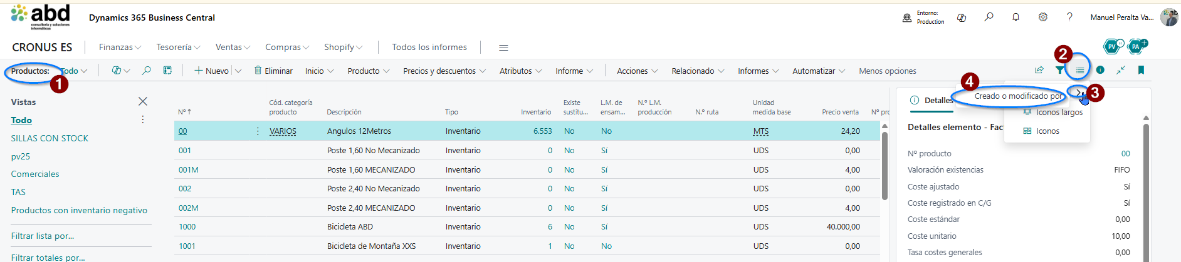Open the Relacionado menu
Image resolution: width=1181 pixels, height=262 pixels.
tap(698, 71)
